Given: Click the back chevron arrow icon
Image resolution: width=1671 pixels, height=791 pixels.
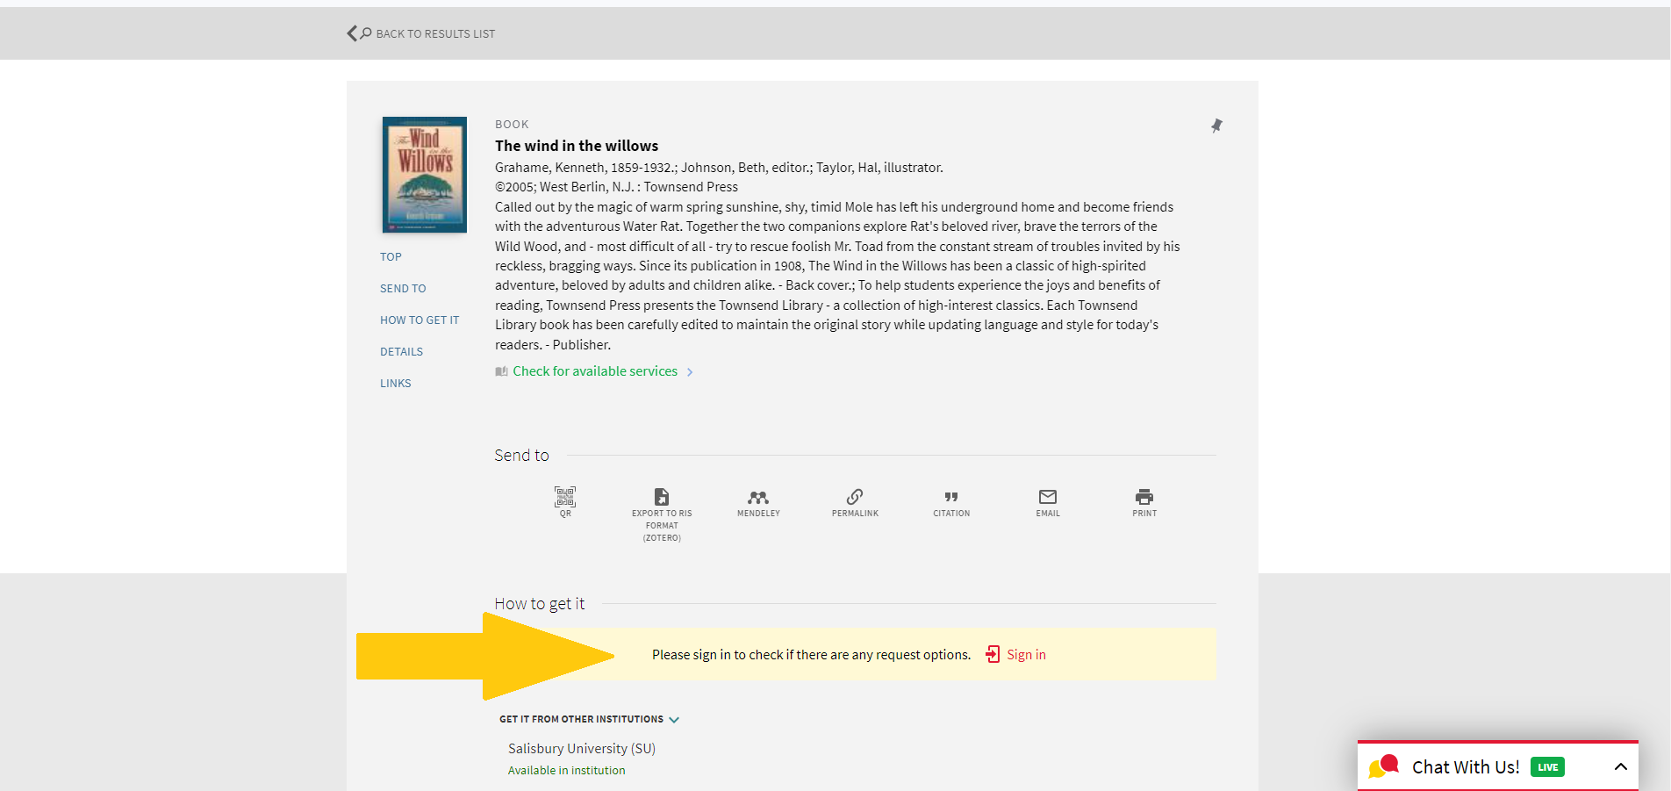Looking at the screenshot, I should pos(352,33).
